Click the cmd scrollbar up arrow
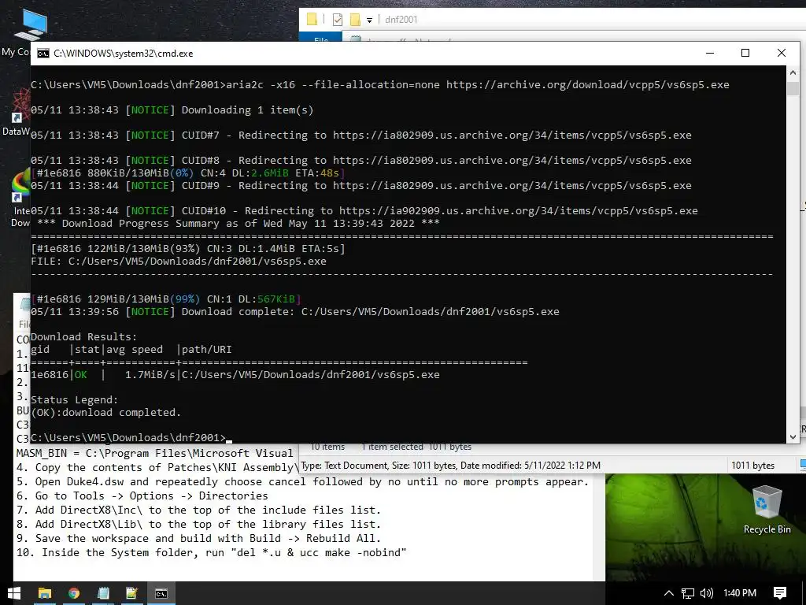Viewport: 806px width, 605px height. (x=793, y=73)
